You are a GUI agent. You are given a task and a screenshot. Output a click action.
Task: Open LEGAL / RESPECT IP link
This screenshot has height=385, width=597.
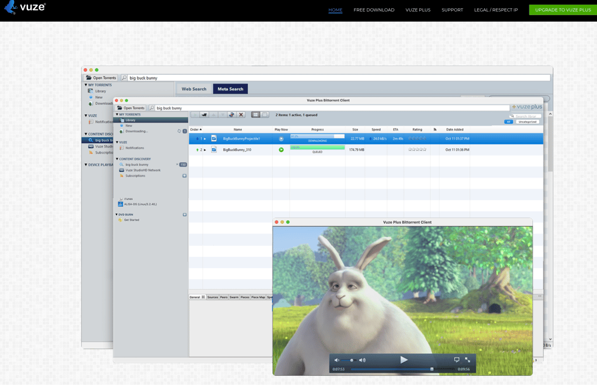click(496, 10)
